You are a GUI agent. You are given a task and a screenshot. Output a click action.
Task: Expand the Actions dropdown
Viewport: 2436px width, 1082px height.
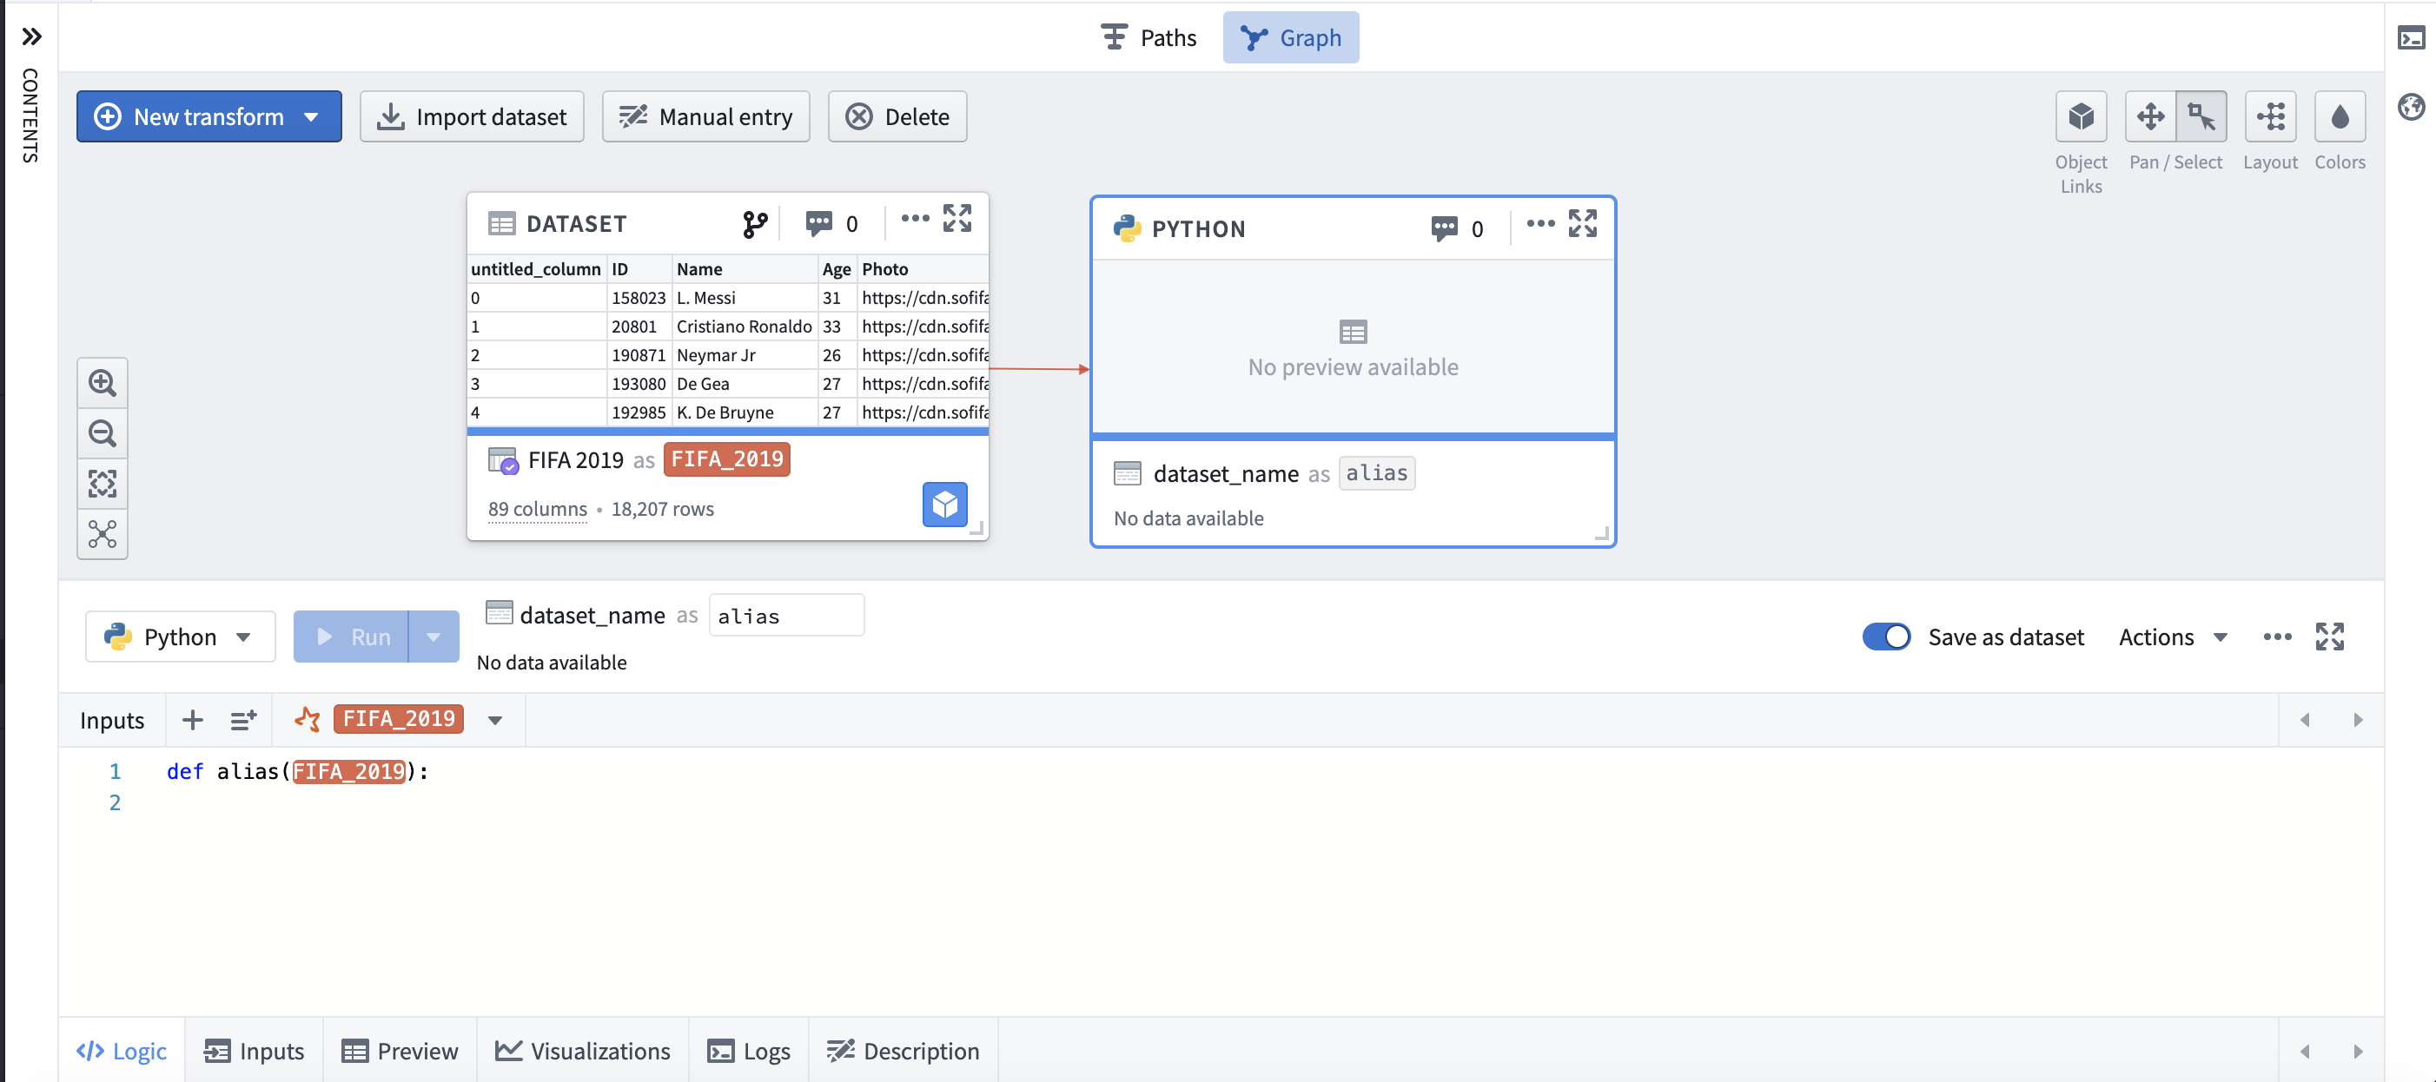pyautogui.click(x=2173, y=637)
